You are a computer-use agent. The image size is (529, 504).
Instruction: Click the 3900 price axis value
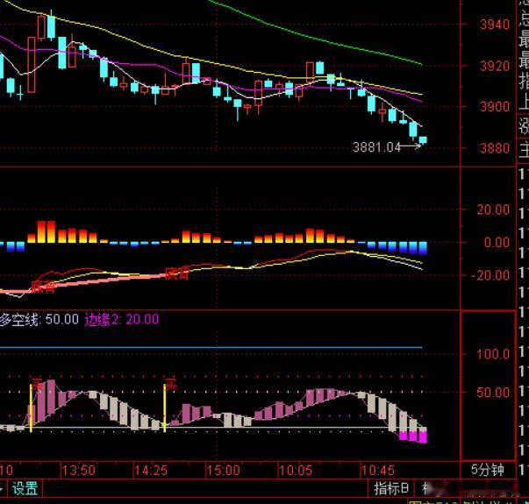(x=495, y=107)
